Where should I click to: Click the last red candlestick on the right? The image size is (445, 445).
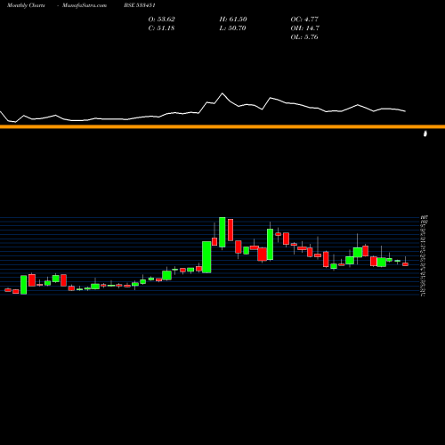click(405, 264)
